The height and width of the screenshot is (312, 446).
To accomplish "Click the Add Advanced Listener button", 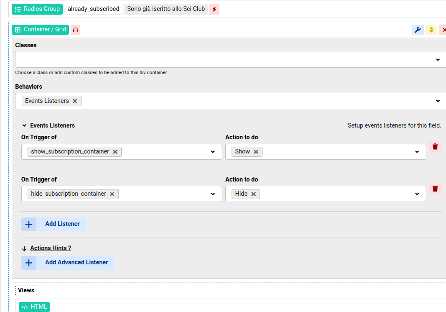I will 68,263.
